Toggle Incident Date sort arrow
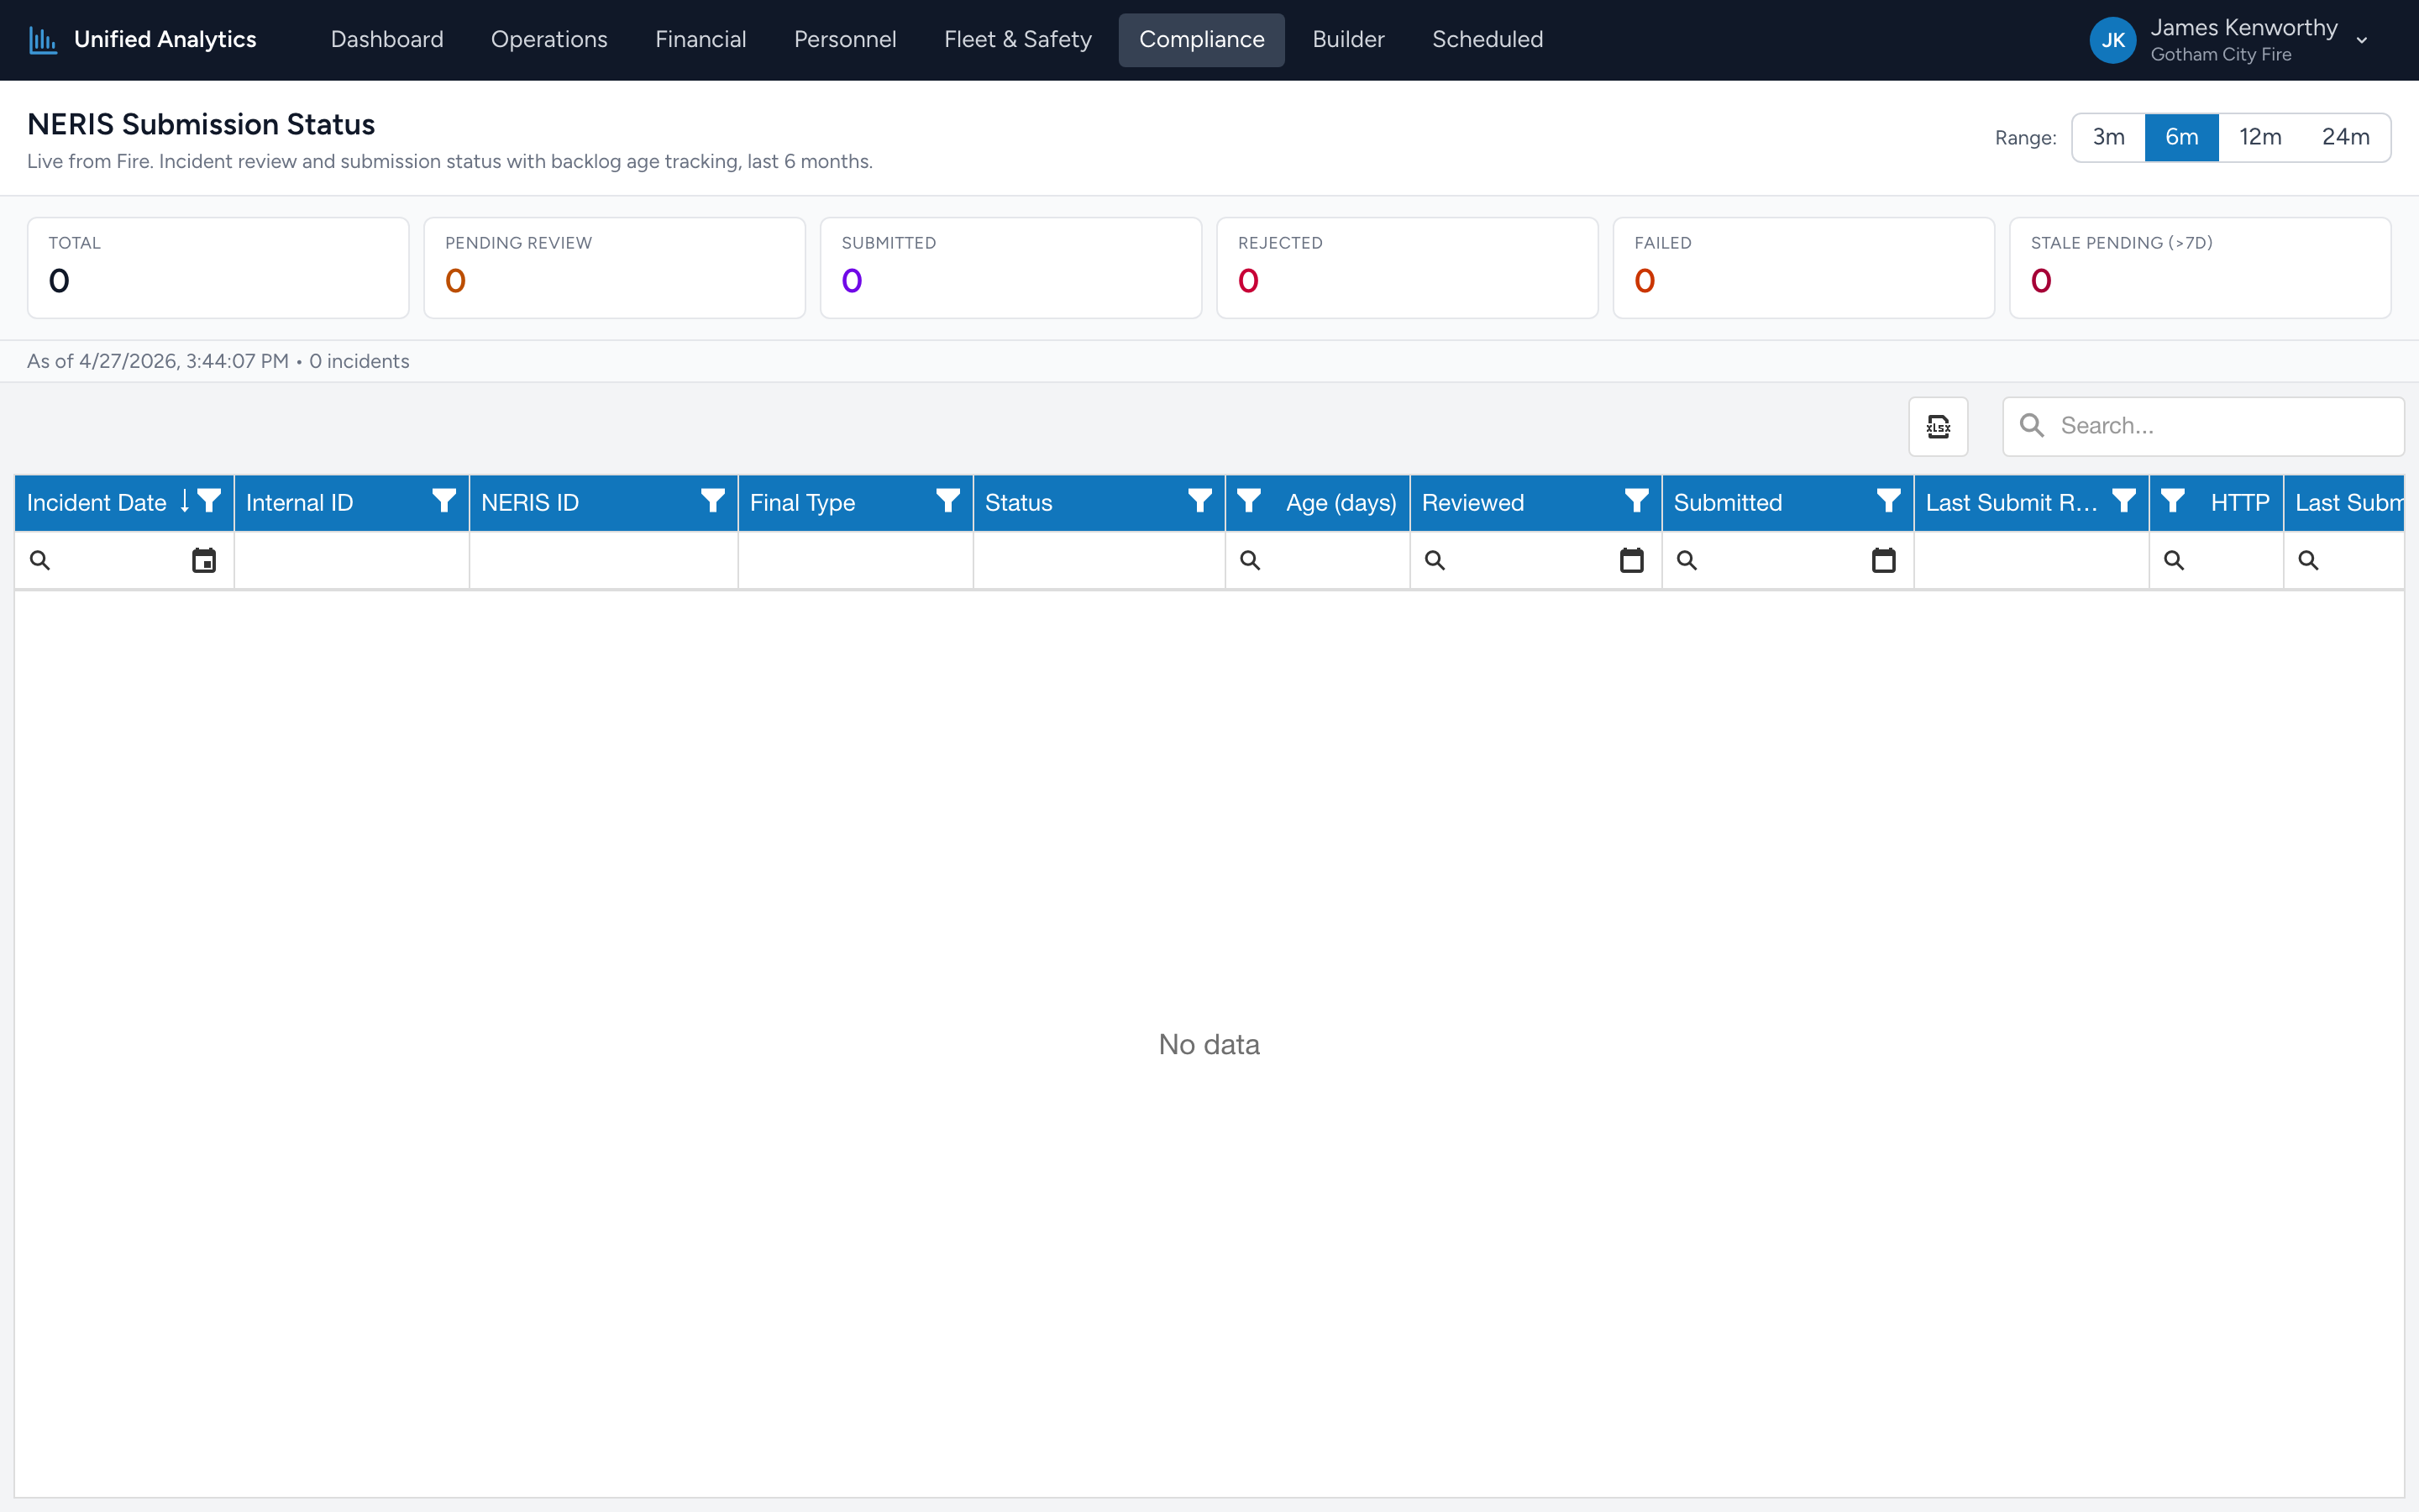Viewport: 2419px width, 1512px height. point(185,502)
